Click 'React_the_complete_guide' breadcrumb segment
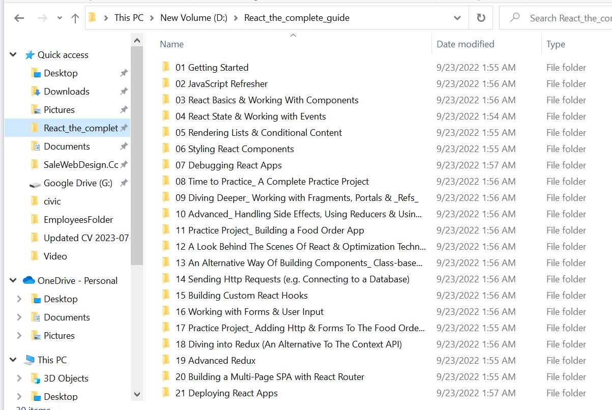The width and height of the screenshot is (612, 410). pyautogui.click(x=297, y=18)
